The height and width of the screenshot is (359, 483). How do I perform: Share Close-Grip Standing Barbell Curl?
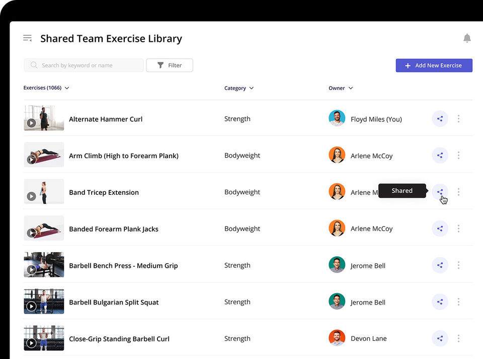coord(440,338)
